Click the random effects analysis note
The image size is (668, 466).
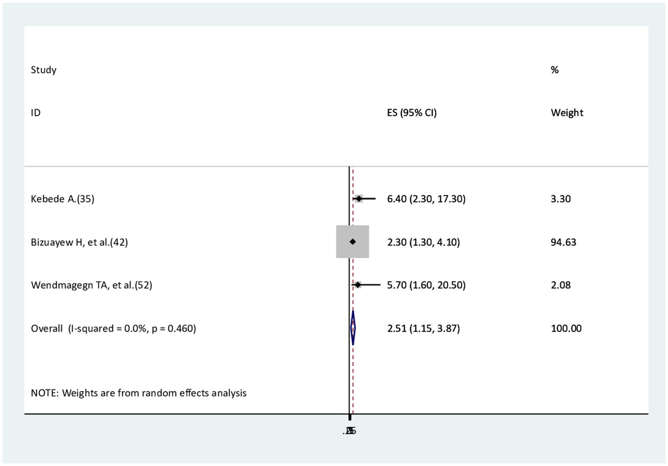(x=138, y=393)
